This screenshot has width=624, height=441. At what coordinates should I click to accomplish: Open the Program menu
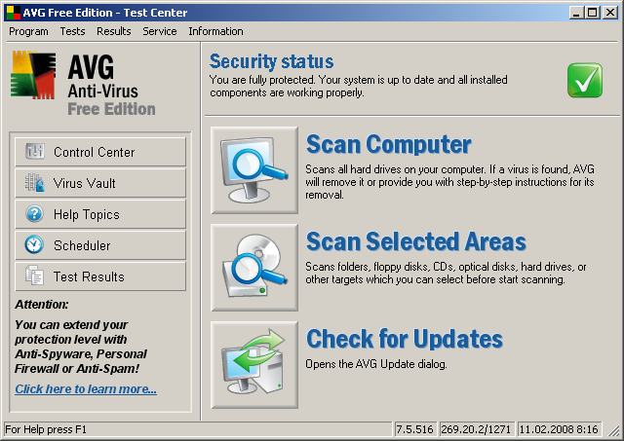(28, 31)
